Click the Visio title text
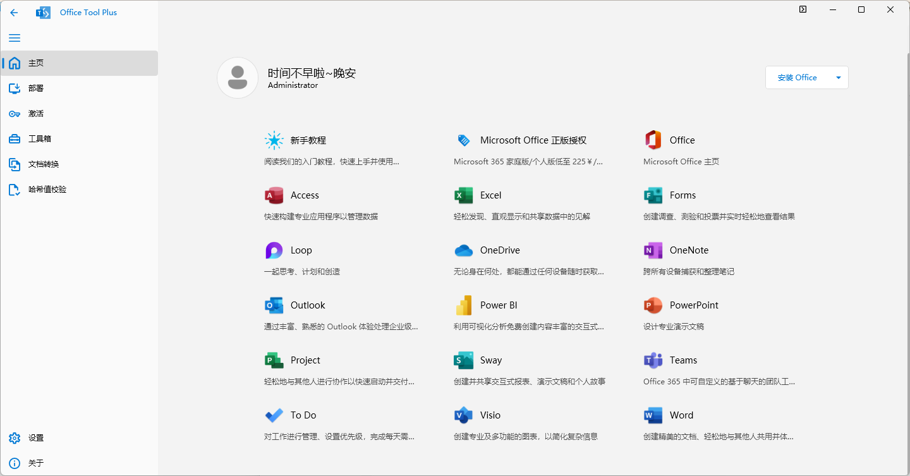Image resolution: width=910 pixels, height=476 pixels. 490,415
